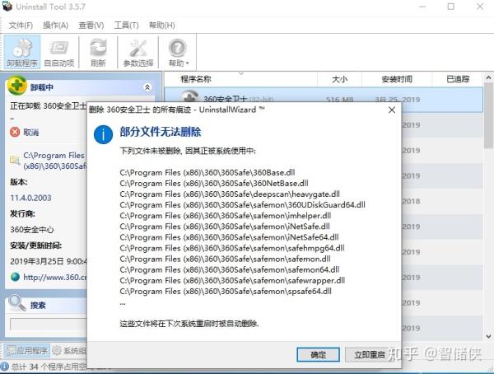Click the green 360 icon in 卸载中 panel
494x374 pixels.
click(17, 86)
